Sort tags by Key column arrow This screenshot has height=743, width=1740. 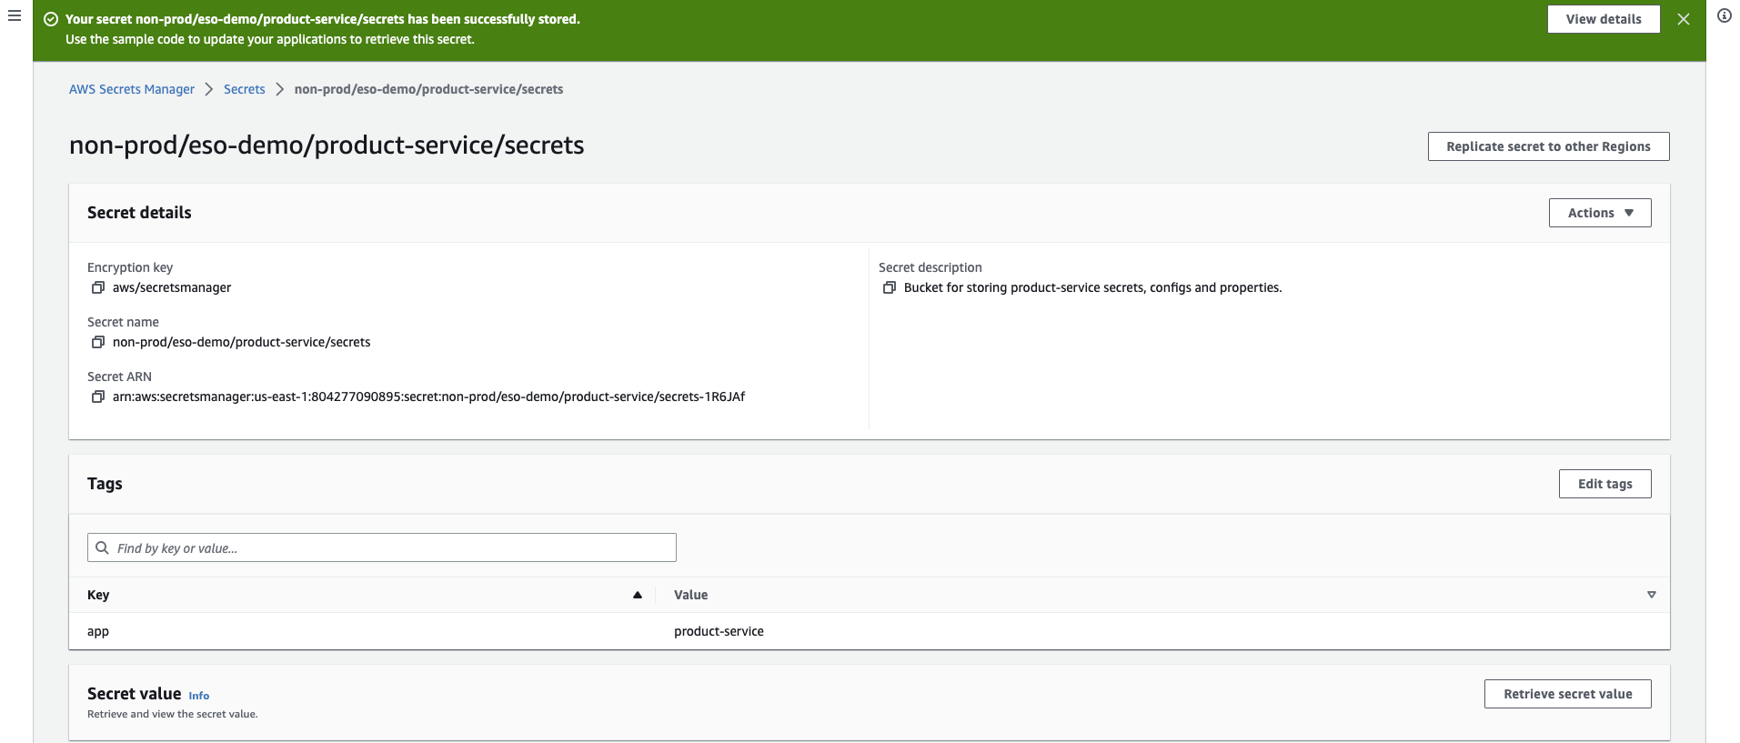pyautogui.click(x=638, y=595)
